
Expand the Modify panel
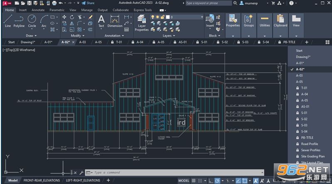click(78, 36)
